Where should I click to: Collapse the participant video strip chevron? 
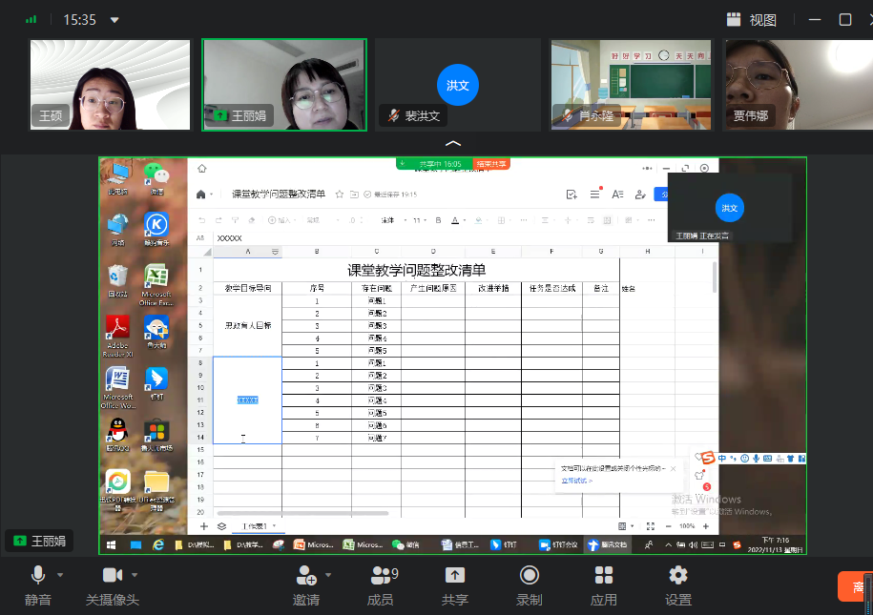tap(454, 143)
